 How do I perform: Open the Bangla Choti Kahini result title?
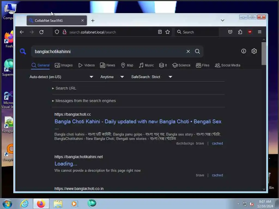tap(138, 122)
